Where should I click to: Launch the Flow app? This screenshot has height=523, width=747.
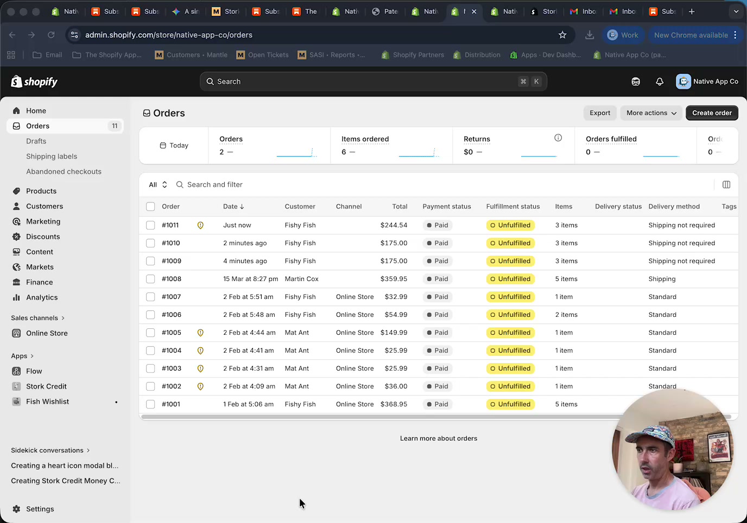pos(34,371)
